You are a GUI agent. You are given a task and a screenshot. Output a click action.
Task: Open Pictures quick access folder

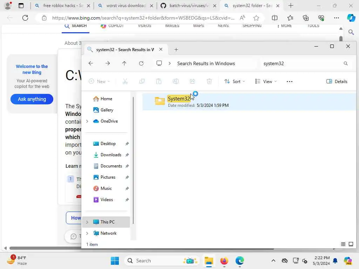click(x=107, y=177)
